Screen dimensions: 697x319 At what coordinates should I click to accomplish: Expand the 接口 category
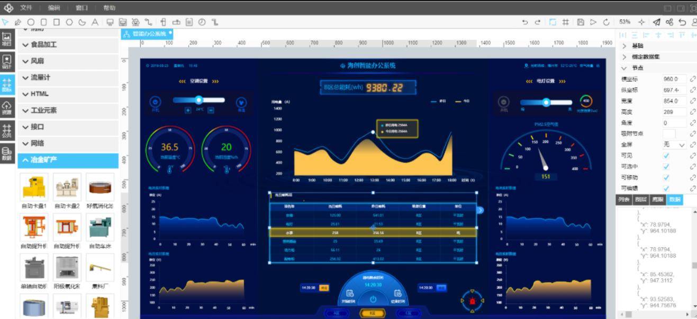click(x=68, y=127)
